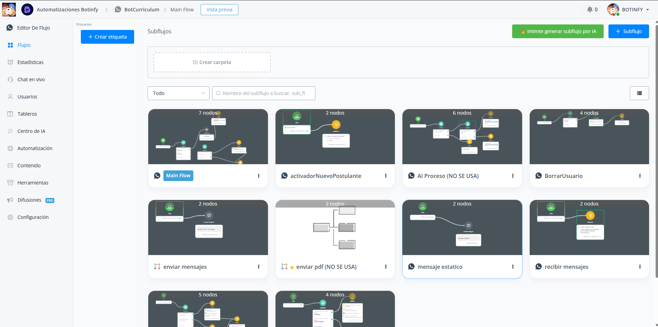
Task: Click Crear etiqueta button
Action: point(107,37)
